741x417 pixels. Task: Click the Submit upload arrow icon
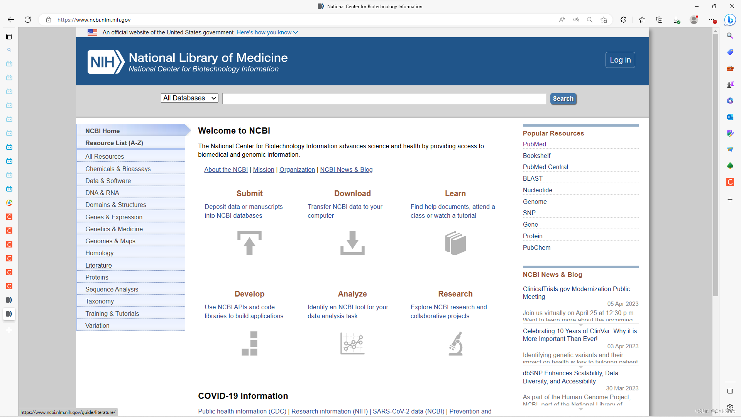249,243
